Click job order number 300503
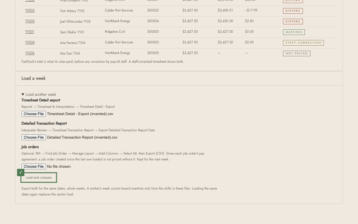358x224 pixels. coord(153,42)
